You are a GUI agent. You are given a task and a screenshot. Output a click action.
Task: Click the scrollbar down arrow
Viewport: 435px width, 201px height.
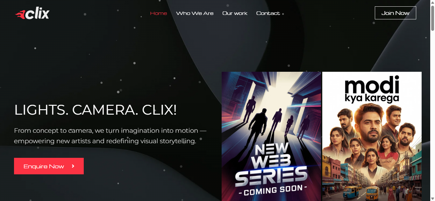[432, 198]
